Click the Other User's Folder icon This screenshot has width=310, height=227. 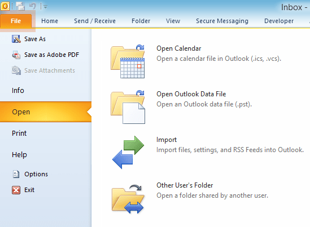(x=128, y=199)
